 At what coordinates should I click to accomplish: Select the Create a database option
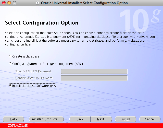10,56
